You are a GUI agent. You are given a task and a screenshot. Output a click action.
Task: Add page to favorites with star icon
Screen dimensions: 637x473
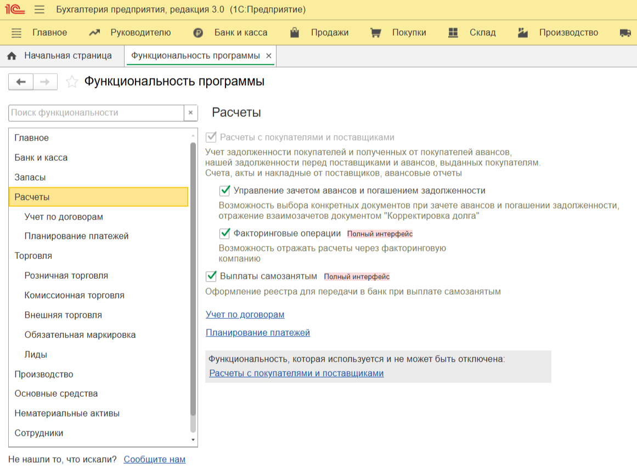coord(72,82)
